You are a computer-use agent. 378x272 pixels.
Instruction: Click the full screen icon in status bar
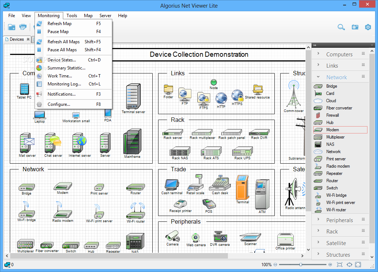click(x=358, y=265)
